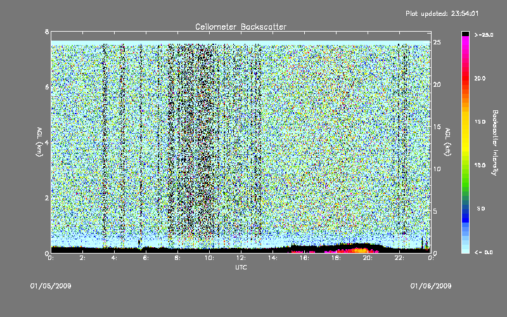Click the end date 01/06/2009
The image size is (507, 317).
click(x=431, y=286)
